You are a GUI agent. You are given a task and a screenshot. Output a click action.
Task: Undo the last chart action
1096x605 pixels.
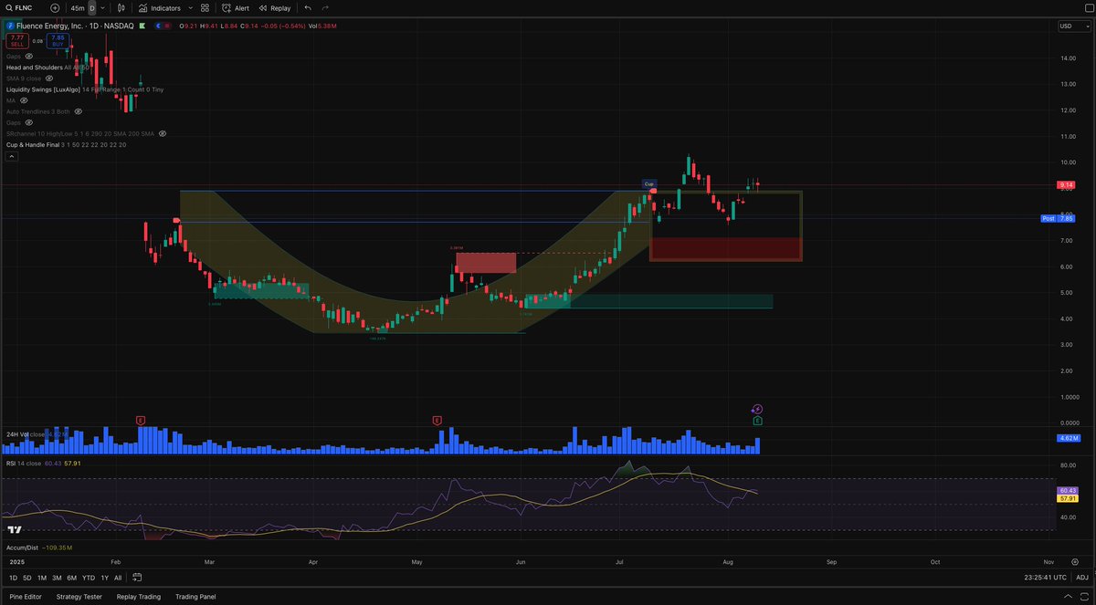(308, 7)
